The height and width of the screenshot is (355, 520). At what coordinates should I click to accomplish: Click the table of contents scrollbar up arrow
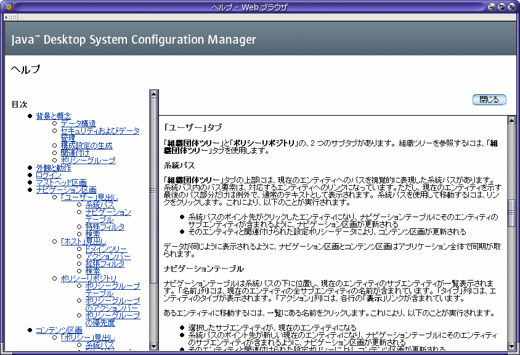[x=153, y=94]
